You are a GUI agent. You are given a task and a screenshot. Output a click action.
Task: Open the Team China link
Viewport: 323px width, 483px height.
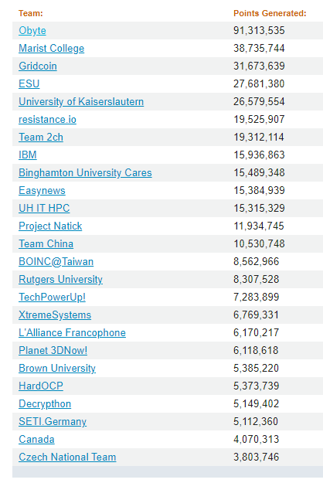(46, 244)
